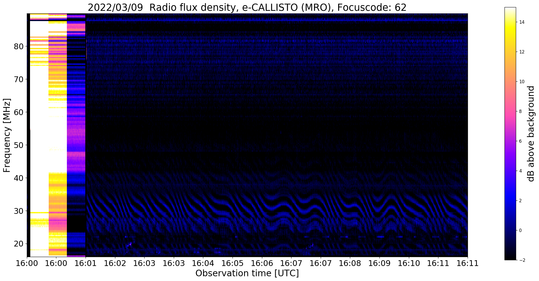
Task: Click the y-axis tick label 50
Action: pyautogui.click(x=19, y=145)
